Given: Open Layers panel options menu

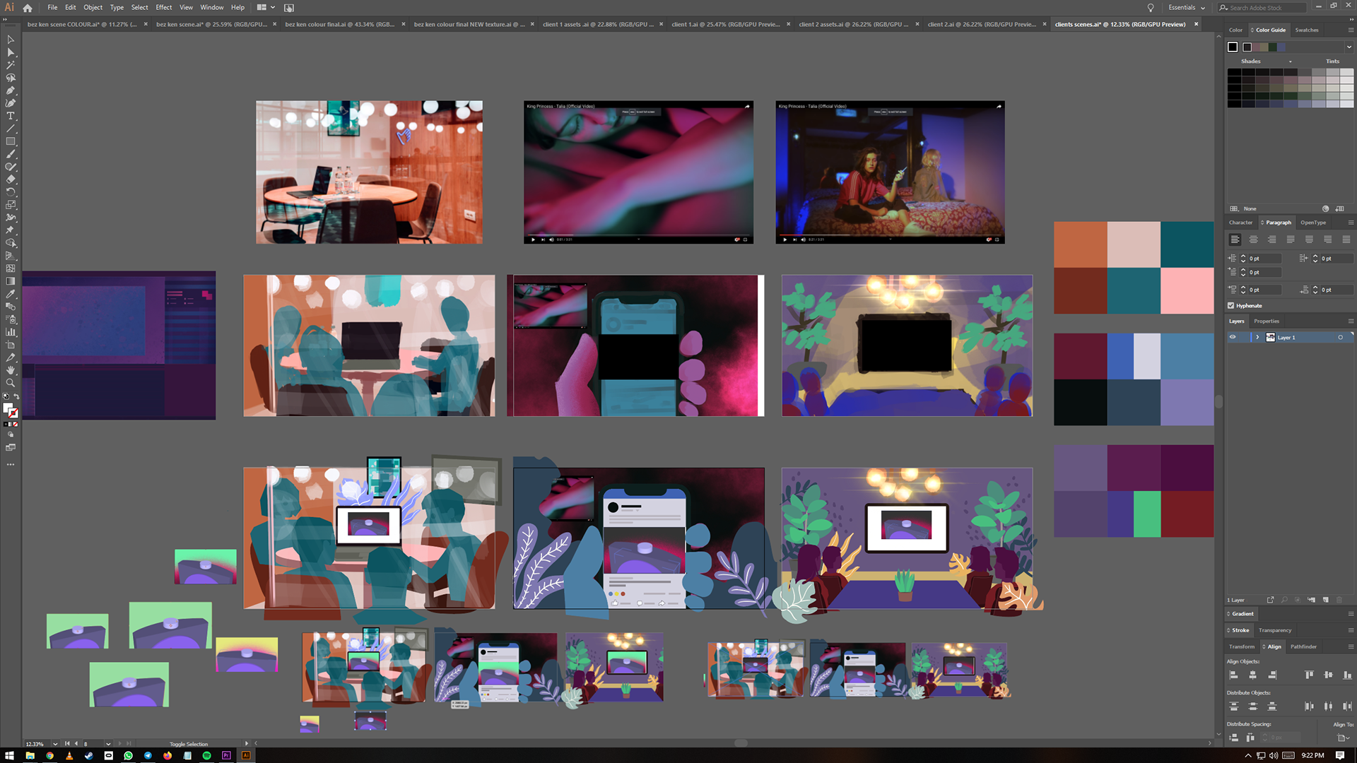Looking at the screenshot, I should [1351, 321].
